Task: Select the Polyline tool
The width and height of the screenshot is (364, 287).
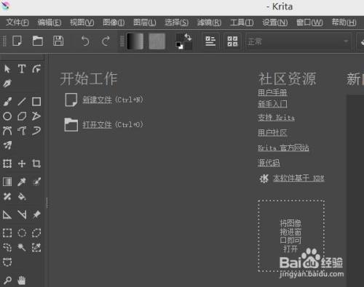Action: click(x=36, y=116)
